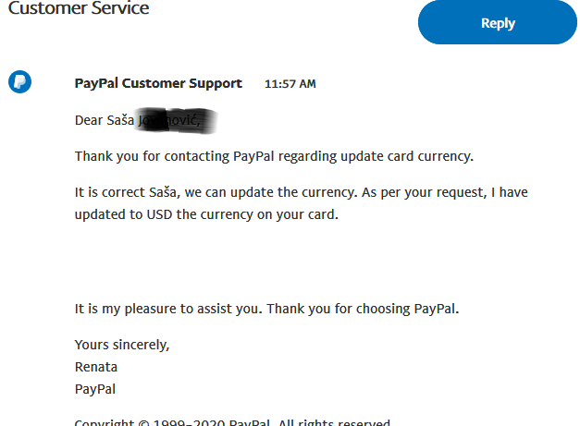Click the 'It is my pleasure to assist you' line
Image resolution: width=580 pixels, height=426 pixels.
168,309
